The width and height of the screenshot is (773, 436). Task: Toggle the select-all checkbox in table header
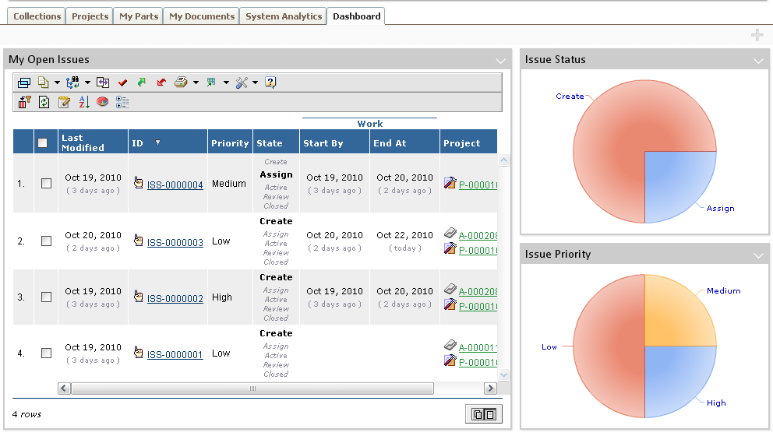[43, 142]
